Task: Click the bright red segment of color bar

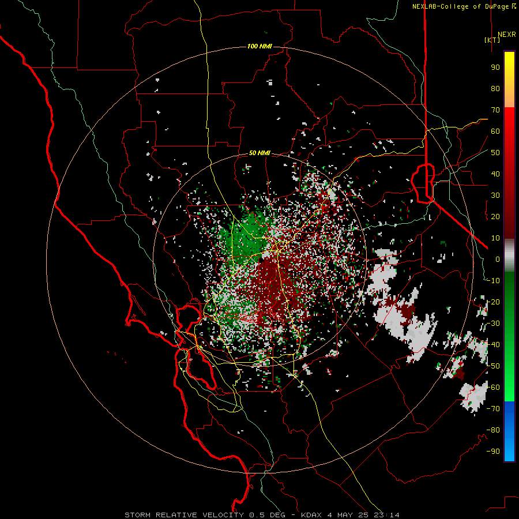Action: pos(509,119)
